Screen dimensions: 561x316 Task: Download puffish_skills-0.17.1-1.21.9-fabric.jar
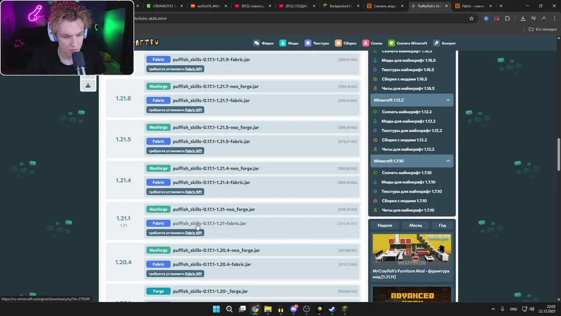(x=211, y=60)
